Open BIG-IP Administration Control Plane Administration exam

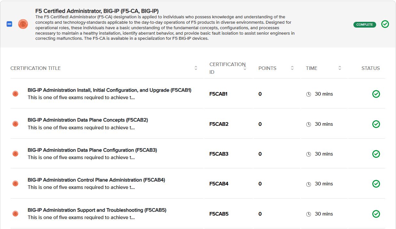[96, 180]
